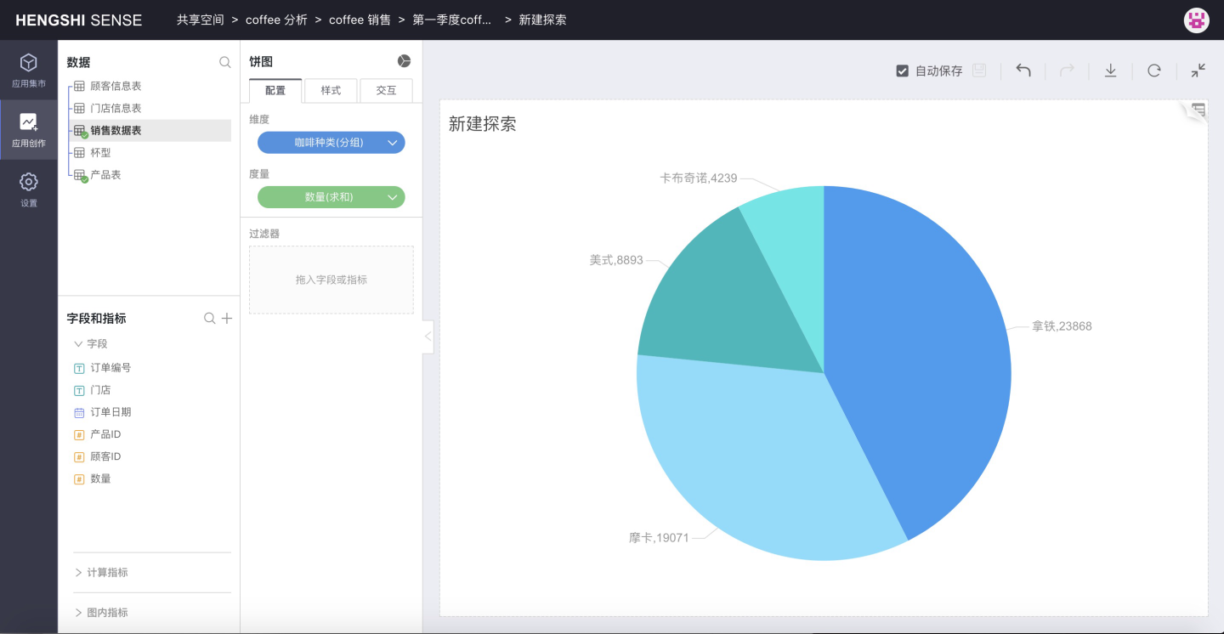Click the undo arrow in toolbar
Viewport: 1224px width, 634px height.
1023,71
